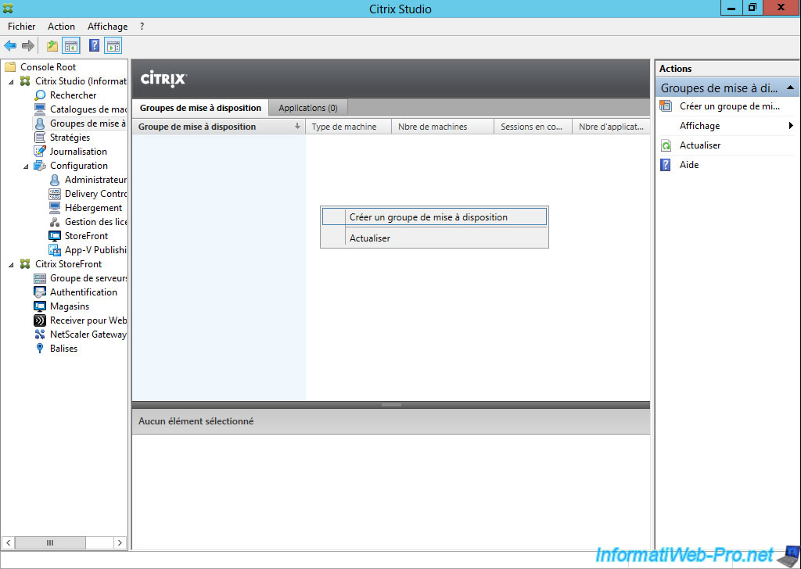This screenshot has height=569, width=801.
Task: Click the NetScaler Gateway icon
Action: click(x=40, y=335)
